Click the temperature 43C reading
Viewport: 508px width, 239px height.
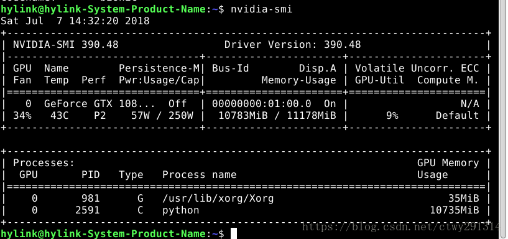coord(60,115)
